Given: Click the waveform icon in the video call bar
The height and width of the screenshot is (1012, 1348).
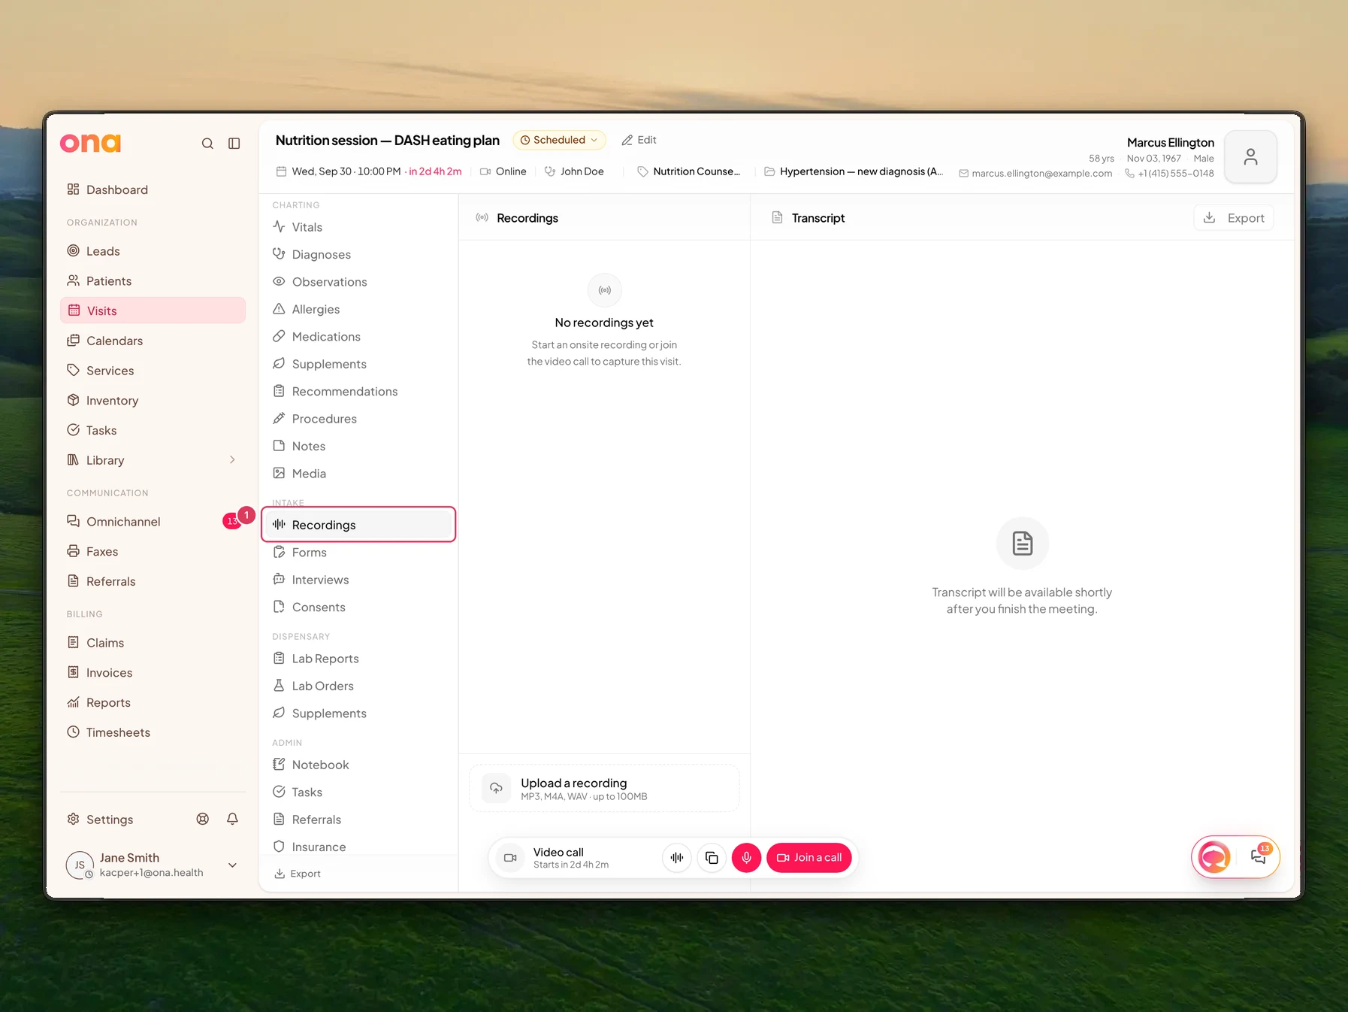Looking at the screenshot, I should 677,858.
